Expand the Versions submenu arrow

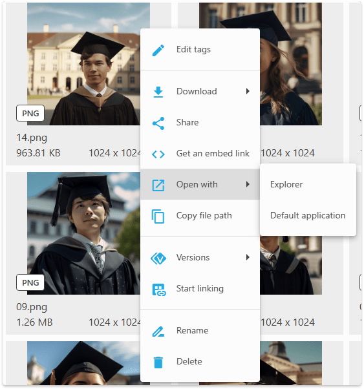coord(248,257)
